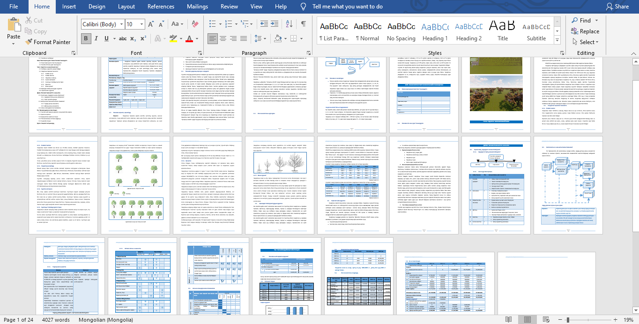Switch to the References tab
The width and height of the screenshot is (639, 324).
[161, 7]
